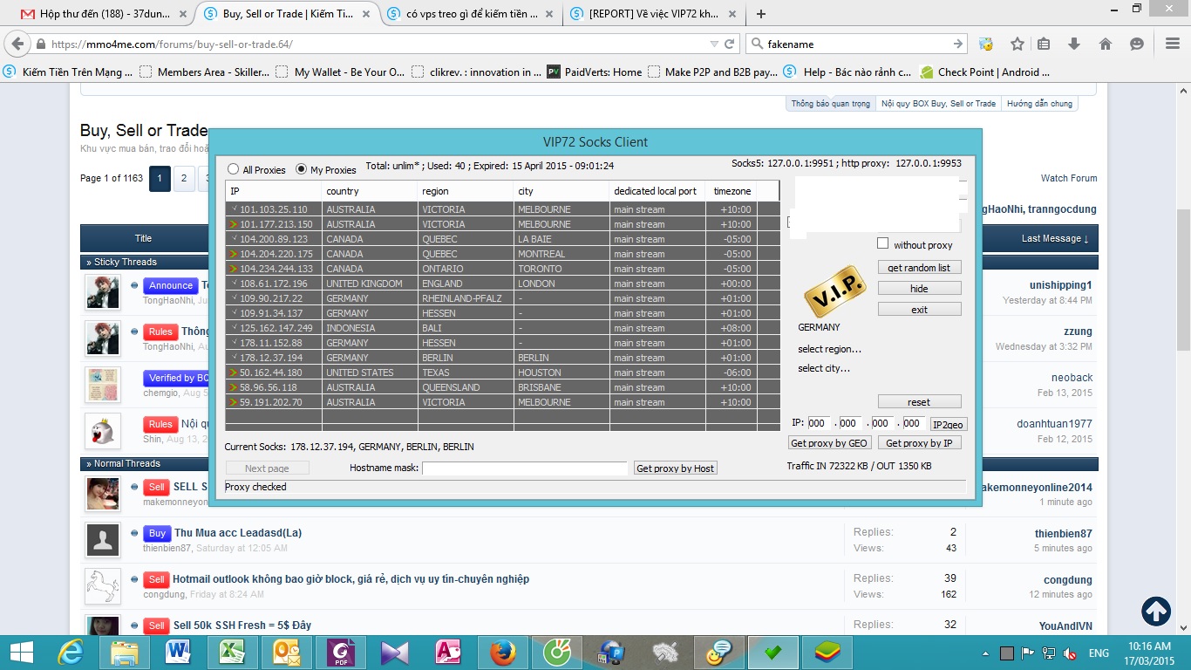Go to forum page 2
Image resolution: width=1191 pixels, height=670 pixels.
pos(183,179)
